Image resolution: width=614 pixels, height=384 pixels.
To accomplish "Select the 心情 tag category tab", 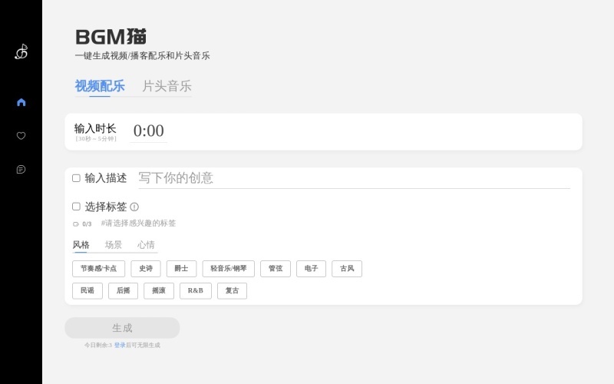I will click(x=146, y=245).
